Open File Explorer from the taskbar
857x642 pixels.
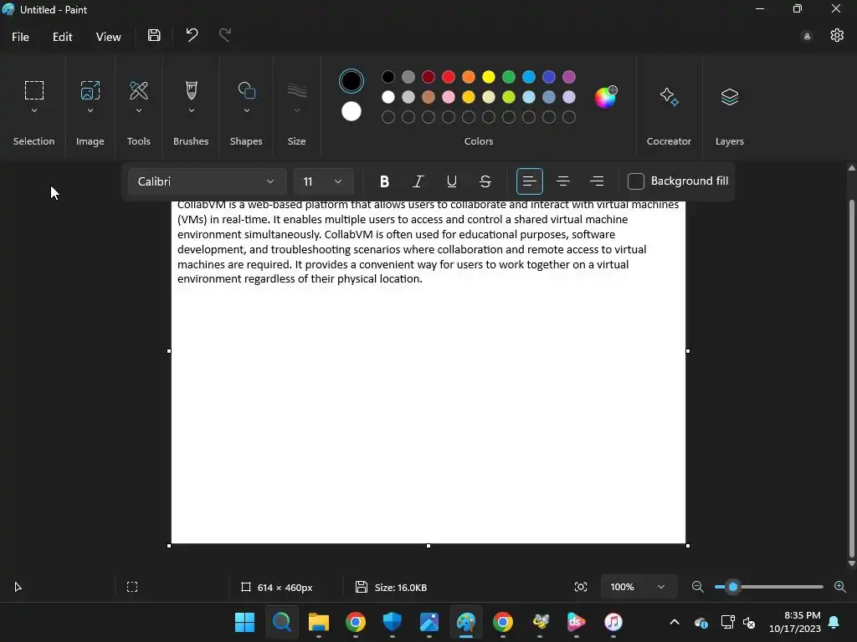click(319, 622)
